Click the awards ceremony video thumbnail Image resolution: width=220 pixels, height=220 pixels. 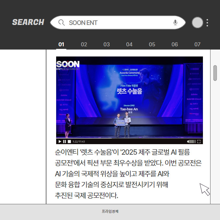(x=129, y=99)
